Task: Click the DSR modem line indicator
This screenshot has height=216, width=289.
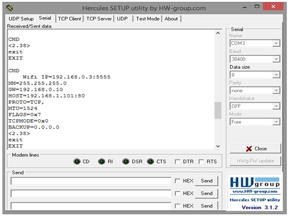Action: point(126,161)
